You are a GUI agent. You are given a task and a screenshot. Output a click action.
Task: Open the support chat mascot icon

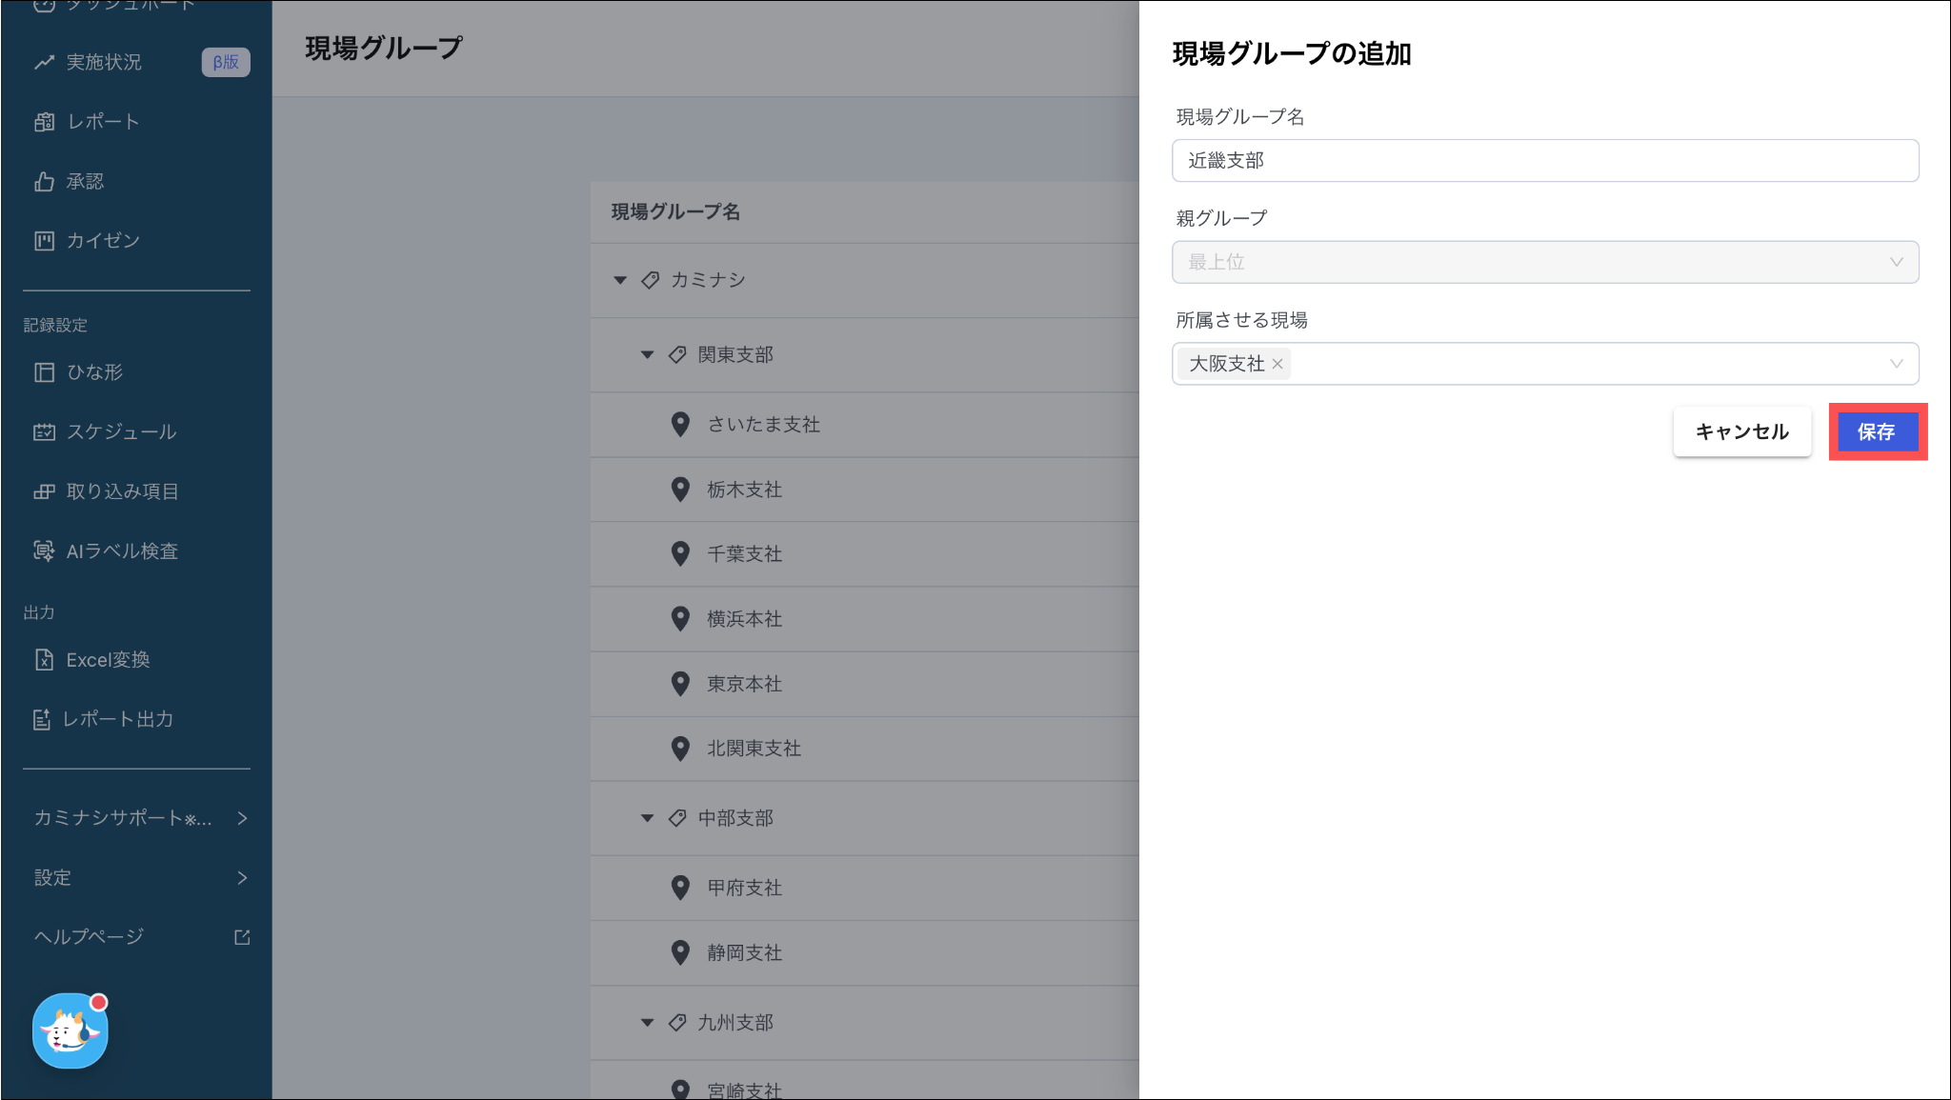[x=70, y=1031]
